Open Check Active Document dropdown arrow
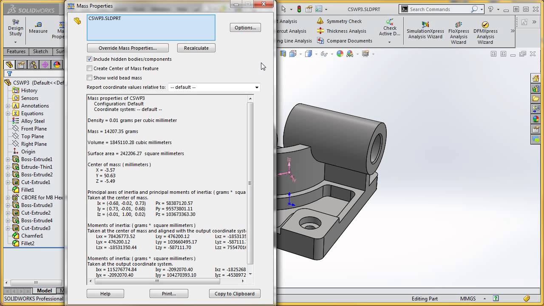The width and height of the screenshot is (544, 306). point(389,42)
